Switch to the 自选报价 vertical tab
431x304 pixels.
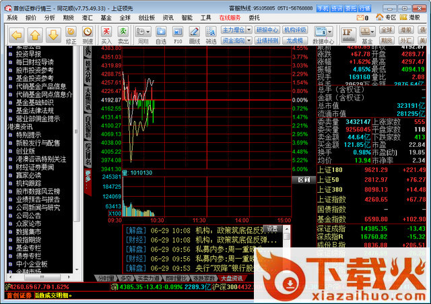(x=88, y=127)
